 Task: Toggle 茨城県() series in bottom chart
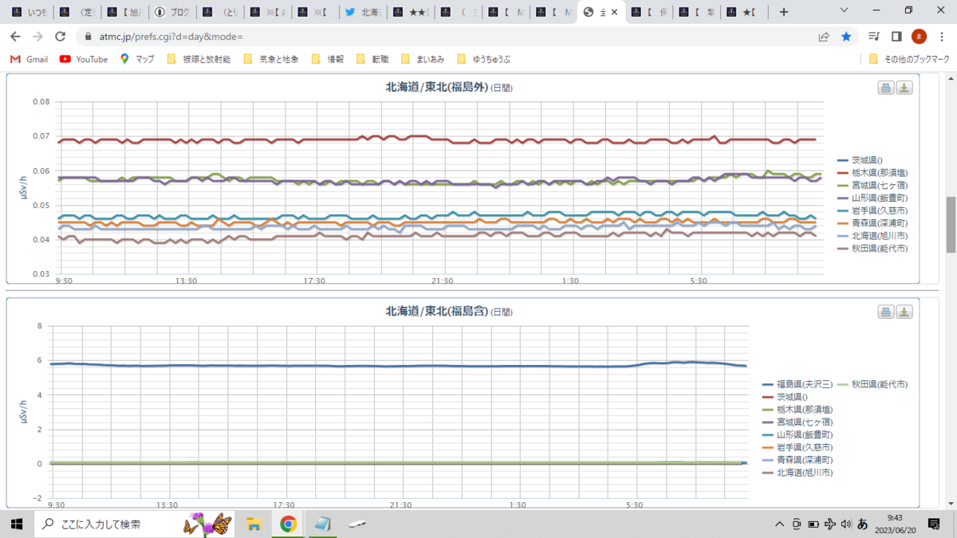pos(786,397)
